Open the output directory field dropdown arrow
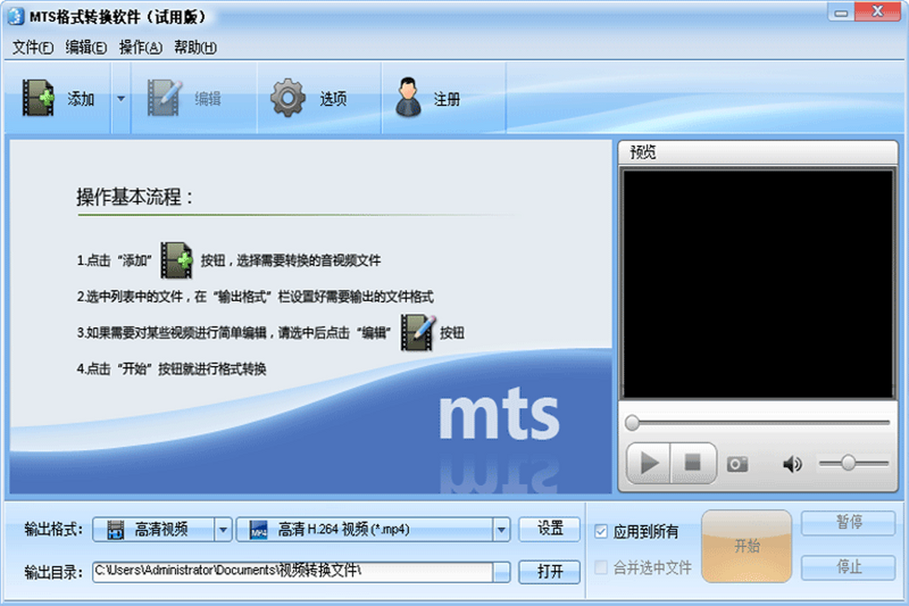The width and height of the screenshot is (909, 606). (x=502, y=572)
